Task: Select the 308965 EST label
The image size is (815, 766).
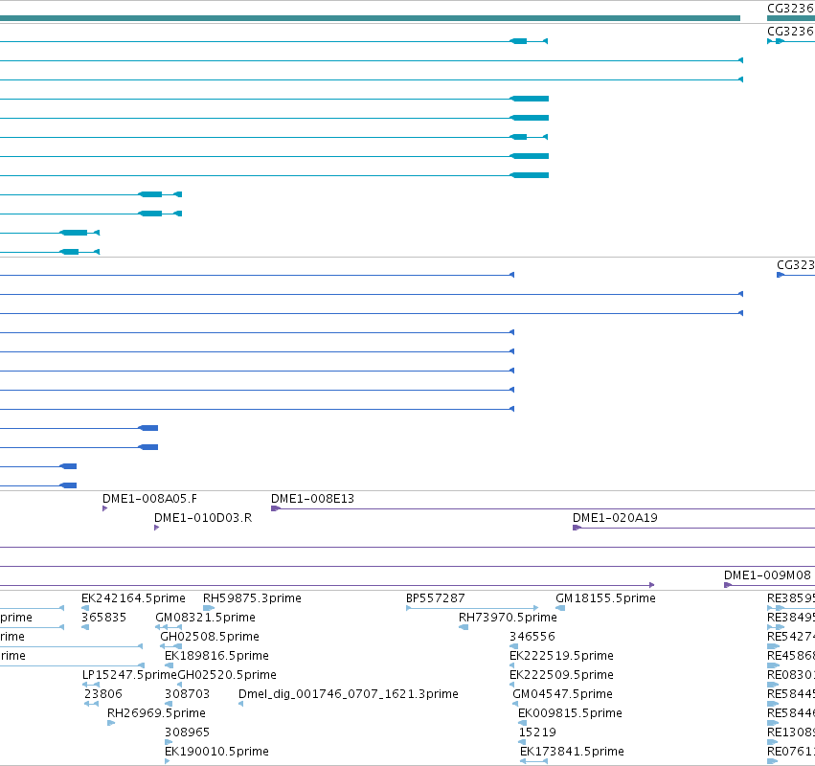Action: (x=187, y=732)
